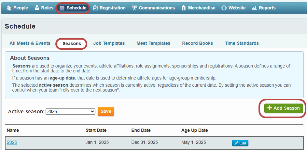Image resolution: width=307 pixels, height=150 pixels.
Task: Select the Schedule calendar icon
Action: click(x=62, y=8)
